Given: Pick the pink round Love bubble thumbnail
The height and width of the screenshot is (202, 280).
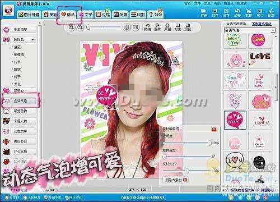Looking at the screenshot, I should 259,40.
